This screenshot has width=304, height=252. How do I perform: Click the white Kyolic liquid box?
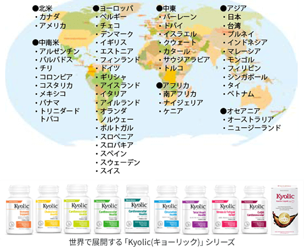tap(284, 210)
